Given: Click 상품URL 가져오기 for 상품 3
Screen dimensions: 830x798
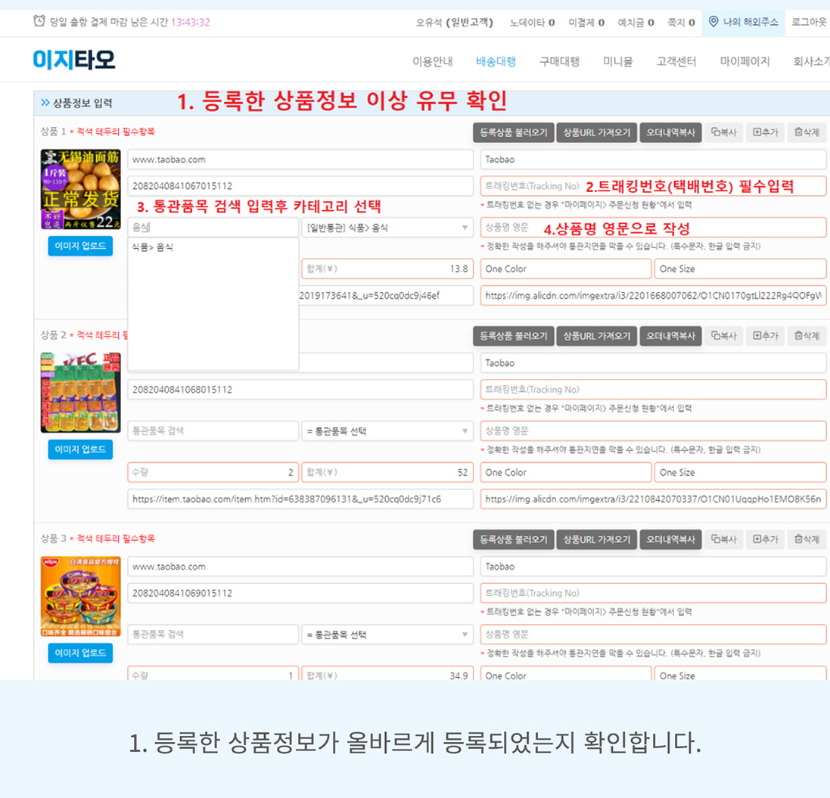Looking at the screenshot, I should (596, 539).
